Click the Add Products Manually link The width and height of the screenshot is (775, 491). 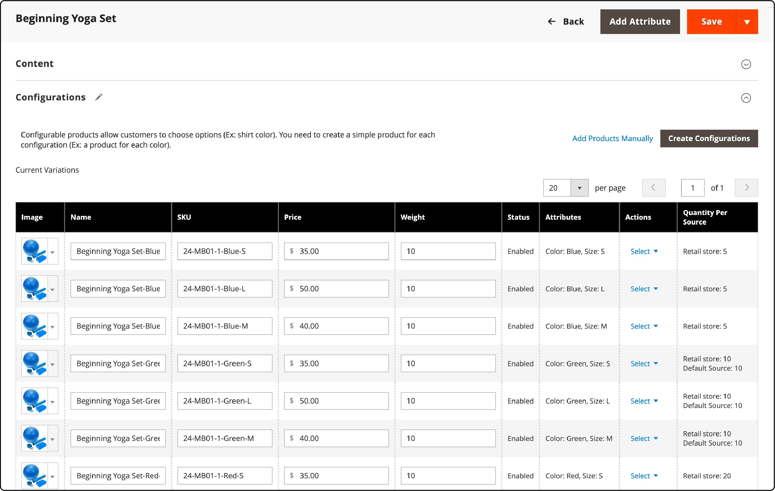pyautogui.click(x=613, y=138)
